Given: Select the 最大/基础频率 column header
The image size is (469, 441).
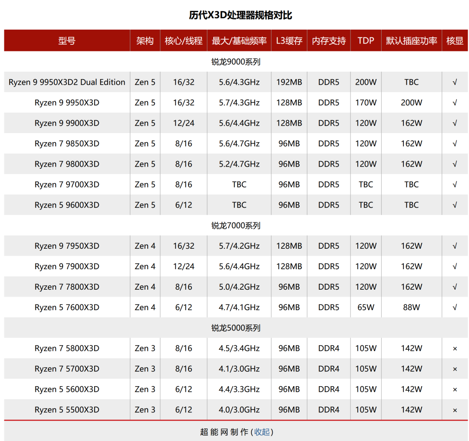Looking at the screenshot, I should point(239,41).
